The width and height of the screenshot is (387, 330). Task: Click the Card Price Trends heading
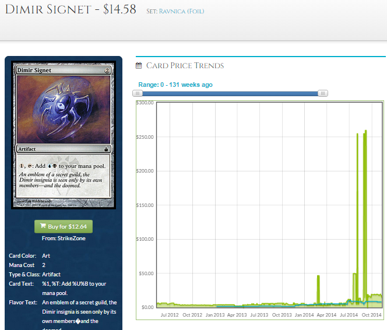click(185, 66)
